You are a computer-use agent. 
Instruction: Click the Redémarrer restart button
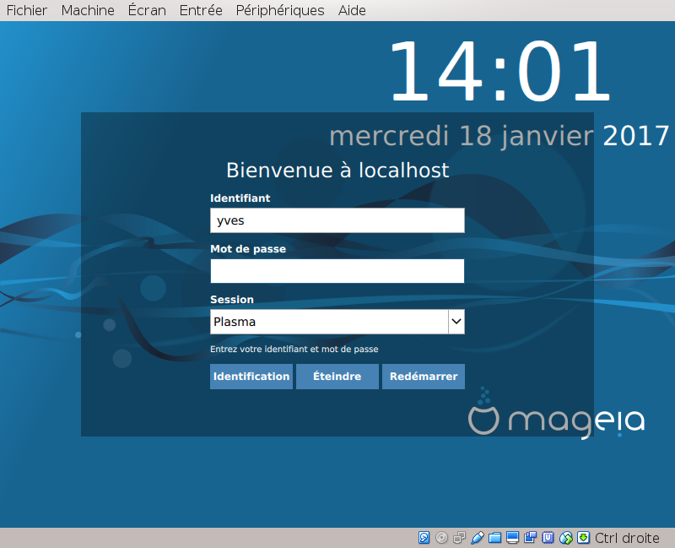[424, 377]
